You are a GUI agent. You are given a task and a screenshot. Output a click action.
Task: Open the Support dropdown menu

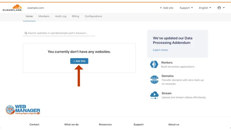pos(186,8)
